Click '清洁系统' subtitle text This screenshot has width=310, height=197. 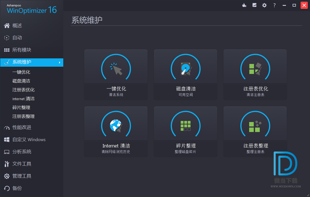point(116,95)
